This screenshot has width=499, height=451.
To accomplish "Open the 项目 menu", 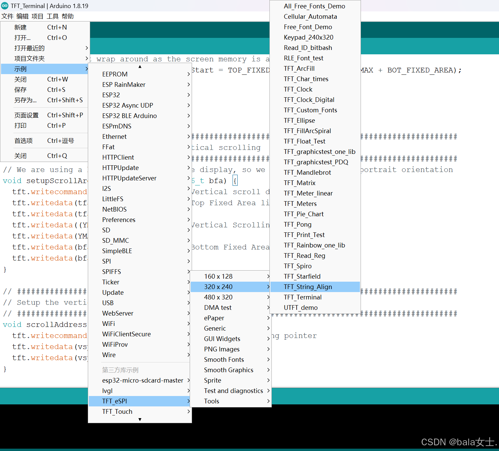I will click(38, 16).
